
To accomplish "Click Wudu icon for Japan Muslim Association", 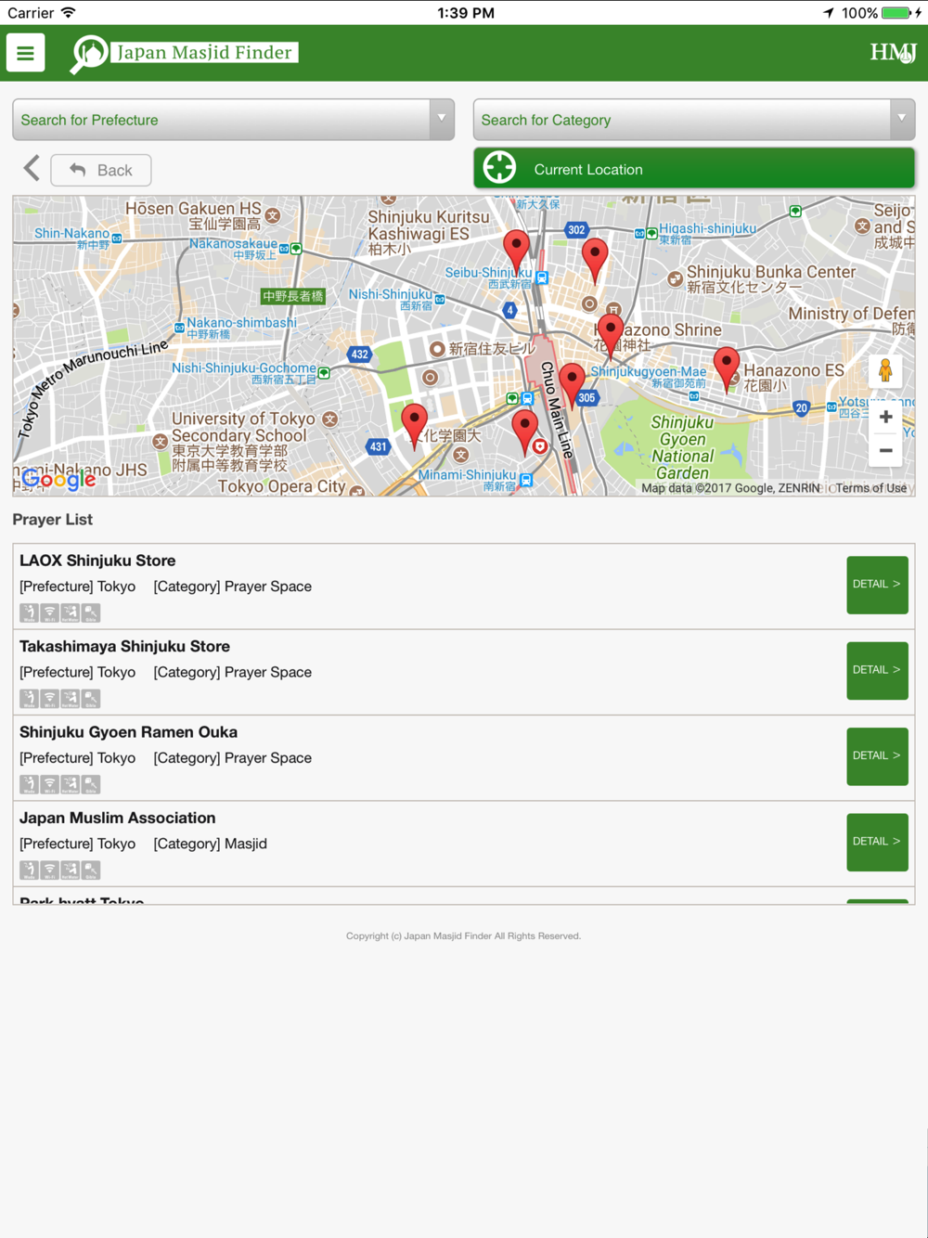I will pyautogui.click(x=30, y=870).
